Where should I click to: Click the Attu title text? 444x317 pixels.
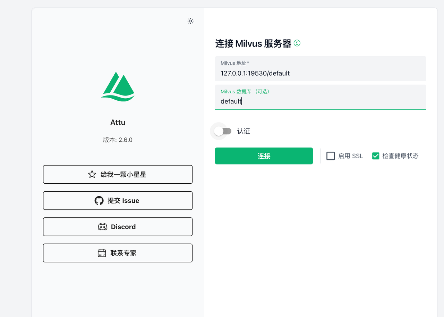(118, 122)
